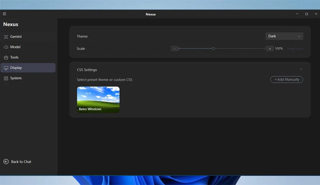320x185 pixels.
Task: Minimize the Nexus window
Action: [x=297, y=14]
